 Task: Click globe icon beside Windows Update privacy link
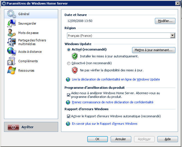point(68,79)
